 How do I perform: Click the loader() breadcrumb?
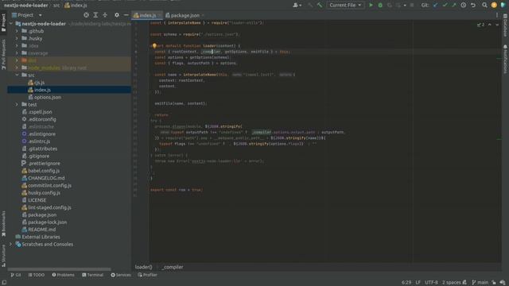[143, 267]
